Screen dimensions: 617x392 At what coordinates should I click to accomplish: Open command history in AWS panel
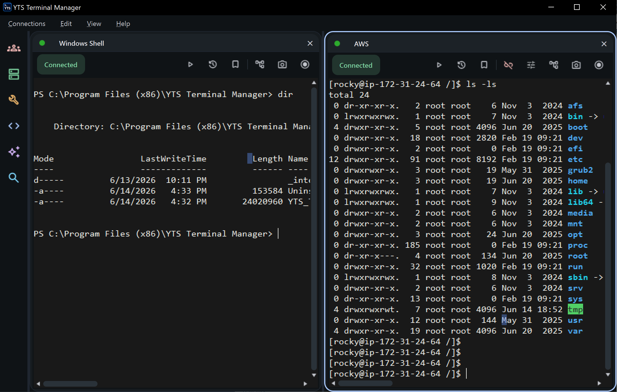(461, 65)
